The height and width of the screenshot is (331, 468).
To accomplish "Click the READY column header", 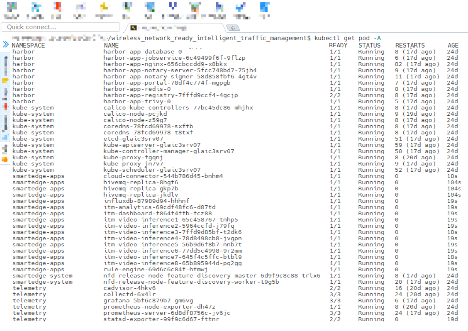I will pyautogui.click(x=338, y=45).
